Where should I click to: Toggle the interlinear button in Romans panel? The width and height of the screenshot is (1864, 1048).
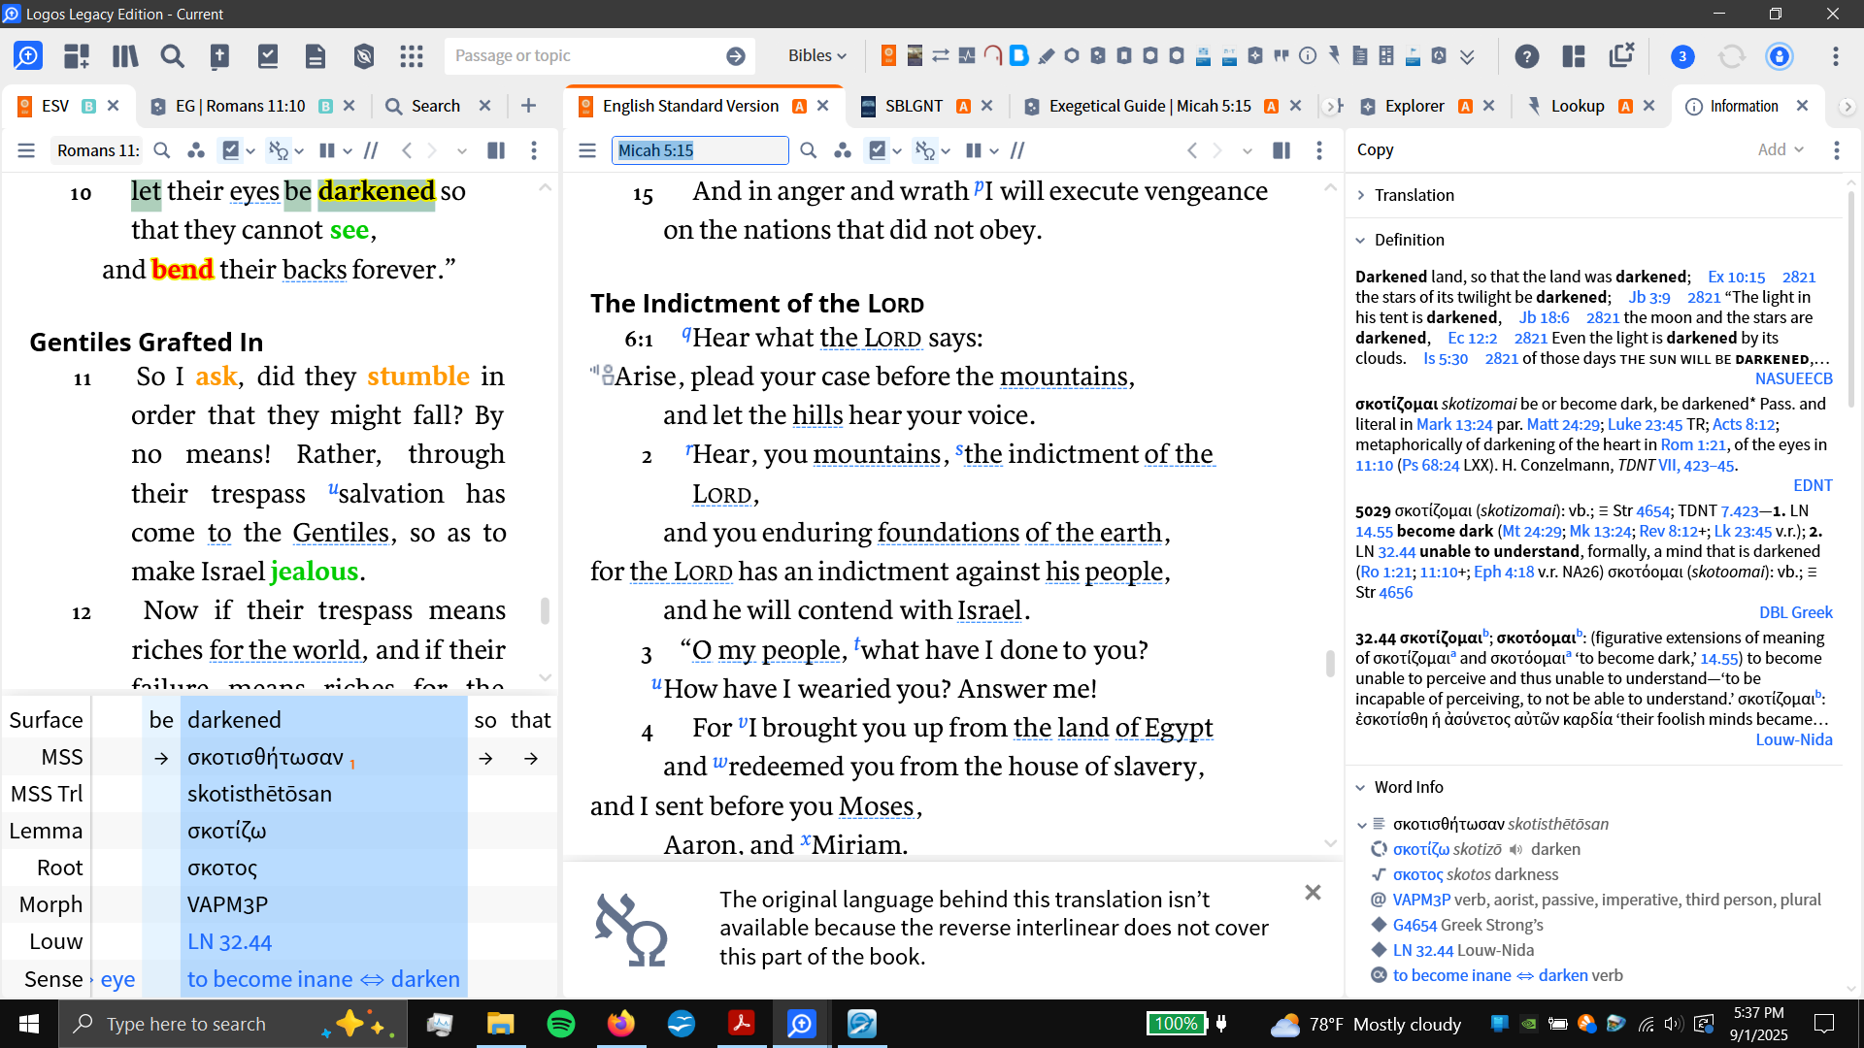pos(279,150)
